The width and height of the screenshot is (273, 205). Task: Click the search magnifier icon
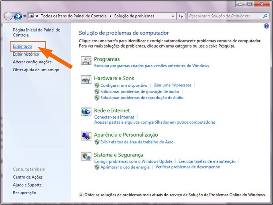pos(266,16)
